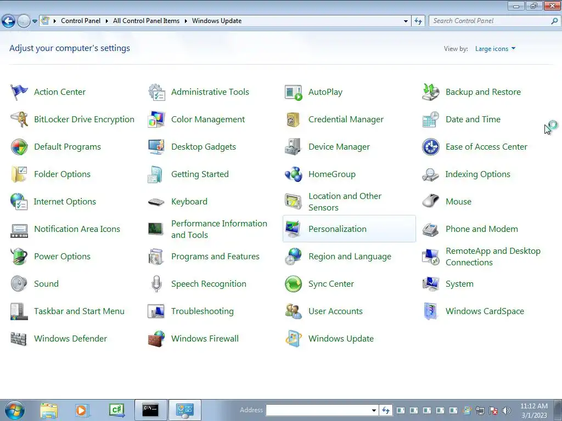Select the Personalization item

point(349,229)
